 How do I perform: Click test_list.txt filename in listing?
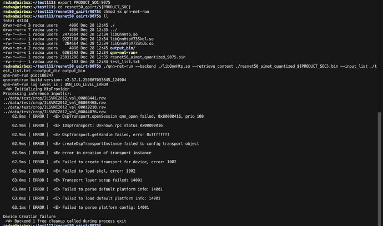[x=125, y=62]
